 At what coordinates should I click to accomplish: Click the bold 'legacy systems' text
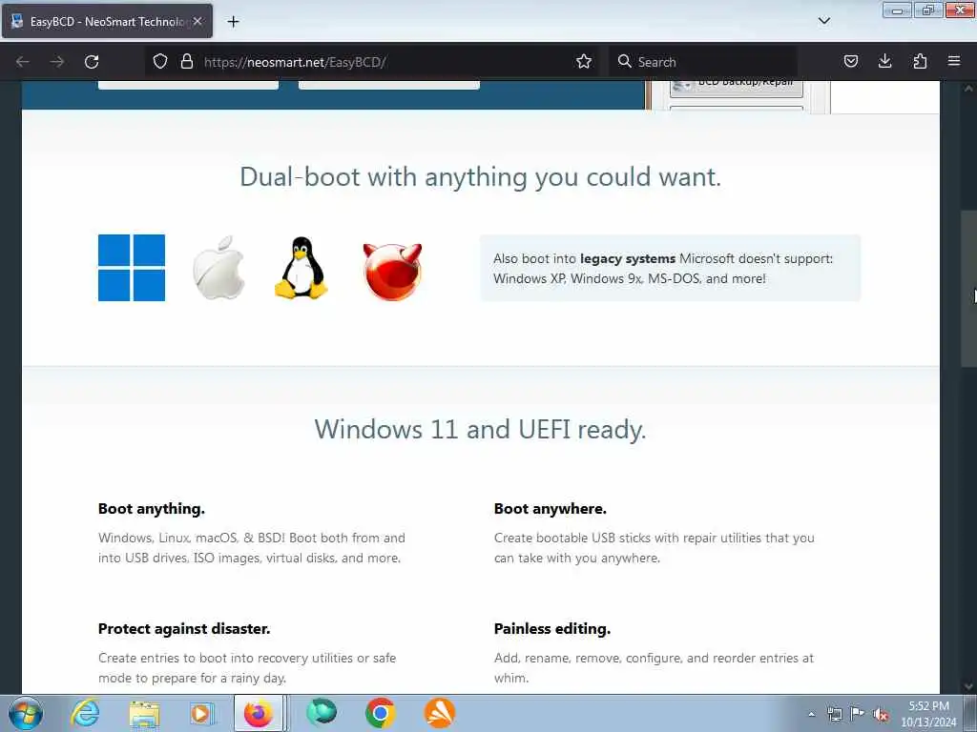628,258
